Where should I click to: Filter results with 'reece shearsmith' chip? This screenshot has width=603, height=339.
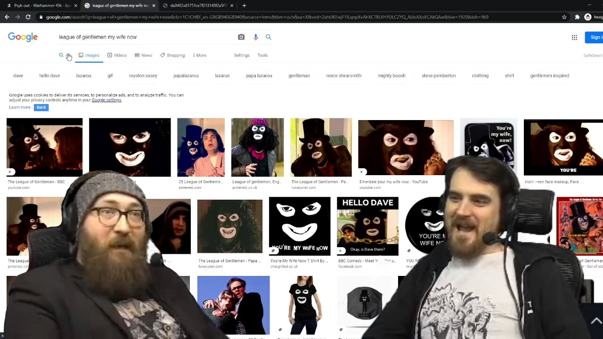344,76
